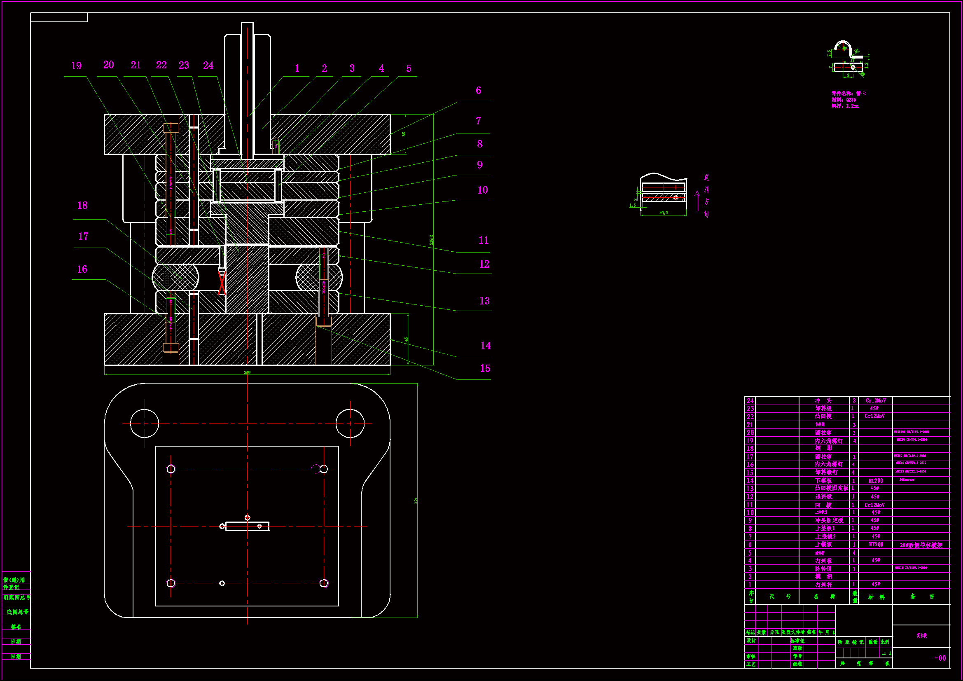963x681 pixels.
Task: Click the 复合模 title text in the title block
Action: [x=921, y=635]
